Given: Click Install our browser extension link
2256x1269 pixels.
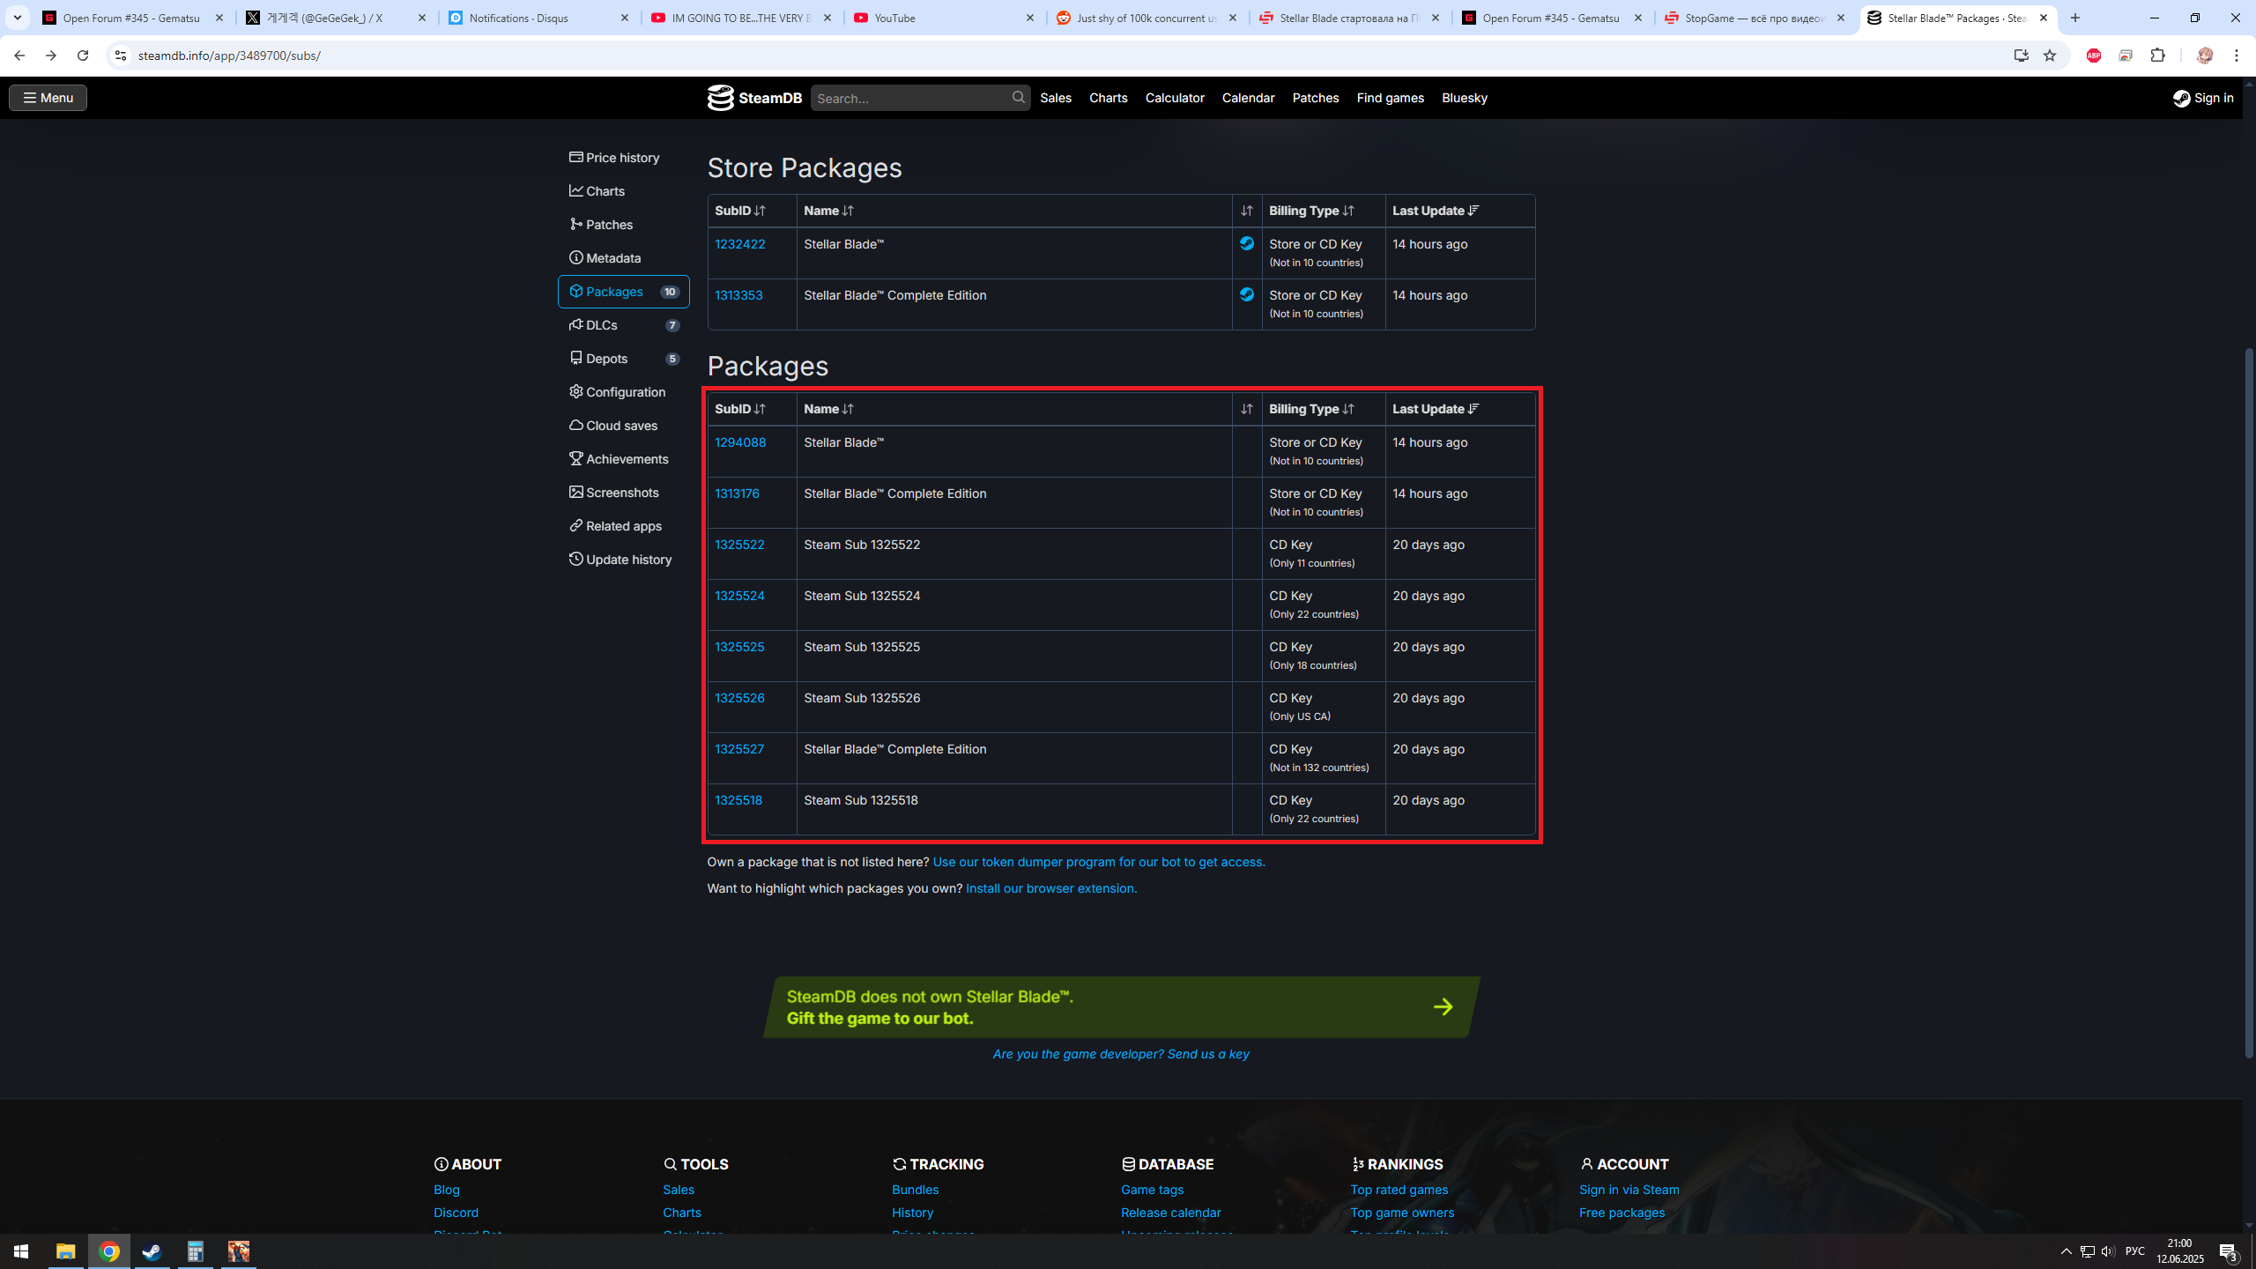Looking at the screenshot, I should 1051,888.
